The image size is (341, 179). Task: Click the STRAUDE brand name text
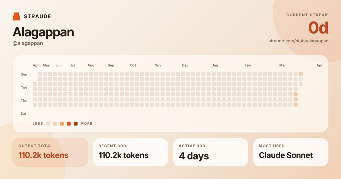(x=38, y=16)
